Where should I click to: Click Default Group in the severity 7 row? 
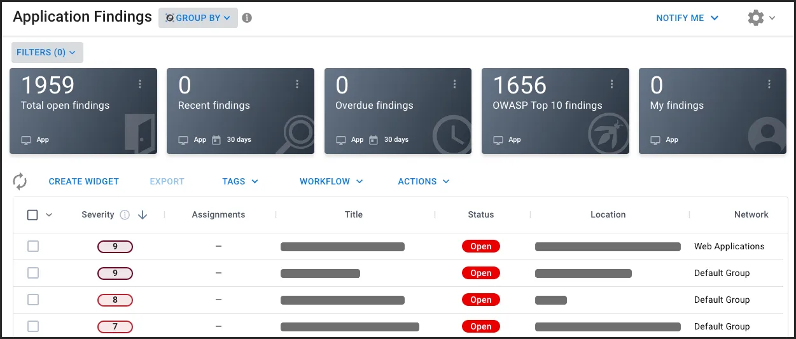point(722,327)
